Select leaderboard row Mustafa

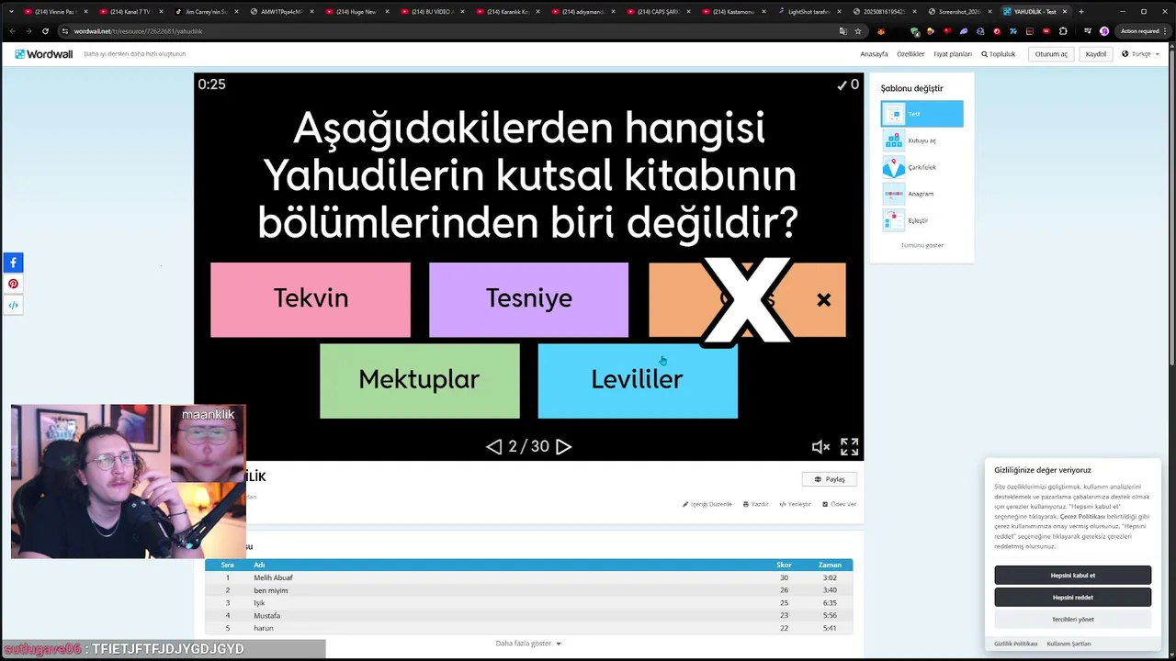pos(528,616)
